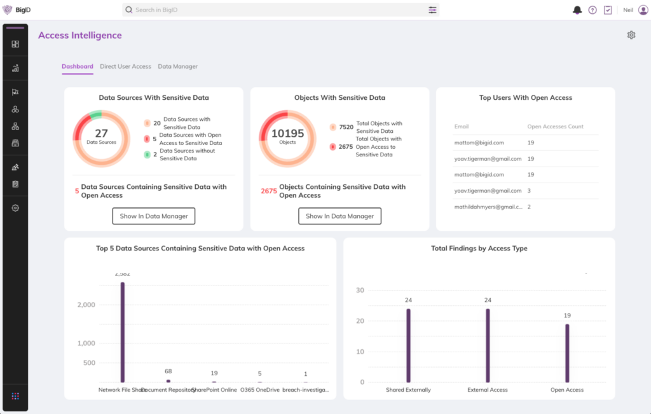Click the notifications bell icon
Image resolution: width=651 pixels, height=414 pixels.
(x=577, y=10)
